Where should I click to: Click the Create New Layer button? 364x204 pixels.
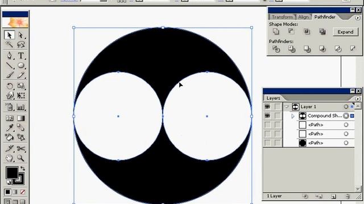334,197
